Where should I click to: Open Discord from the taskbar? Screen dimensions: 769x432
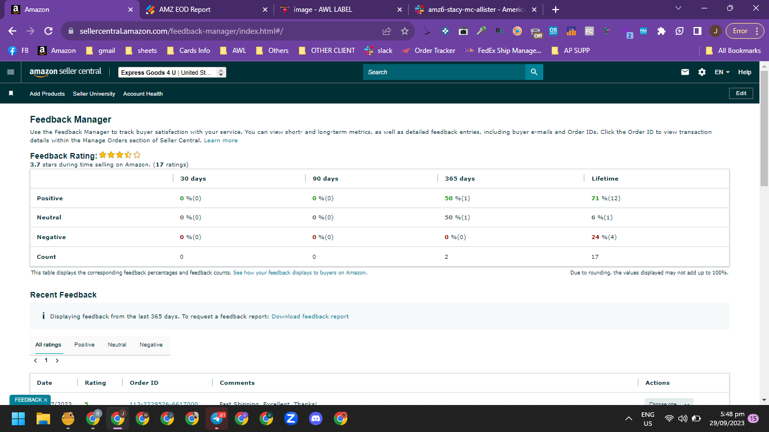pyautogui.click(x=316, y=418)
